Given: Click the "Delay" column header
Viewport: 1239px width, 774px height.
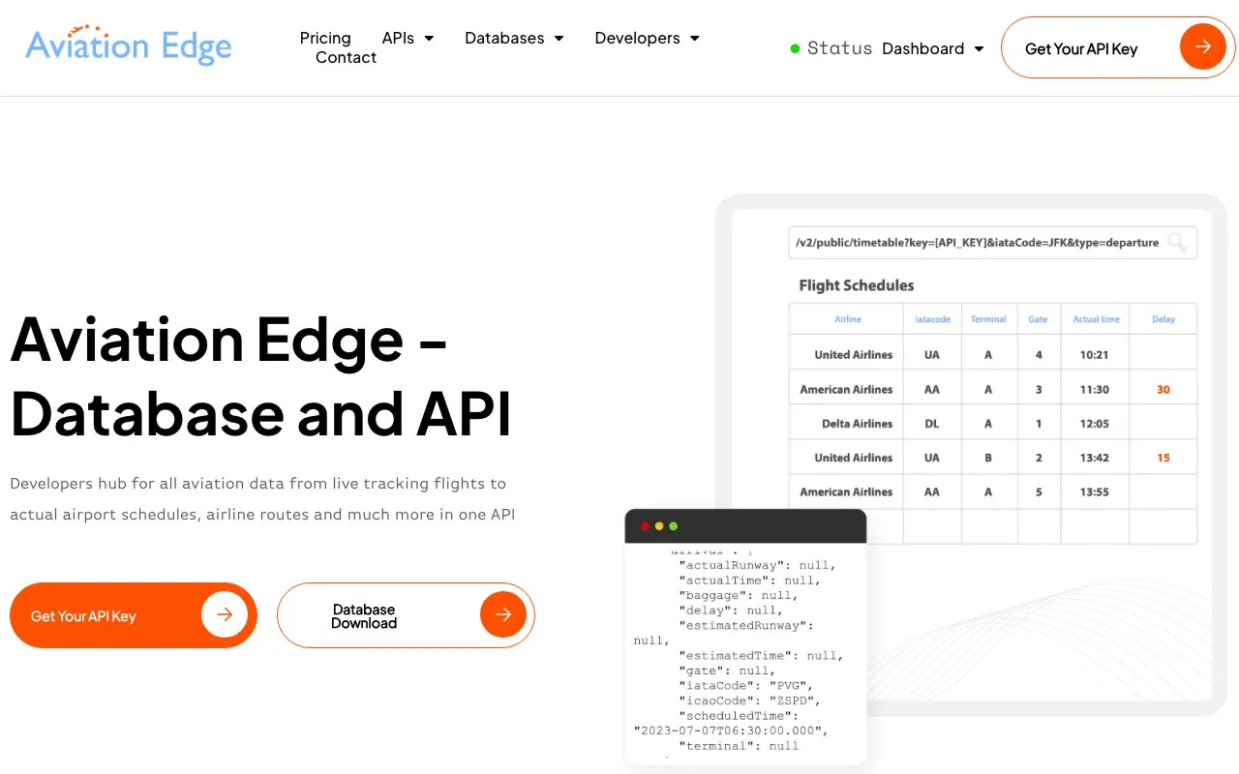Looking at the screenshot, I should [x=1163, y=319].
